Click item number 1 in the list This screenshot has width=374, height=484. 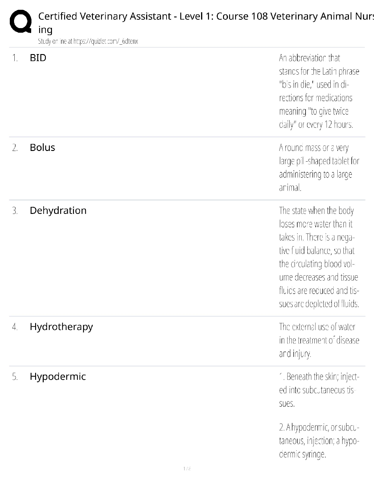point(15,58)
